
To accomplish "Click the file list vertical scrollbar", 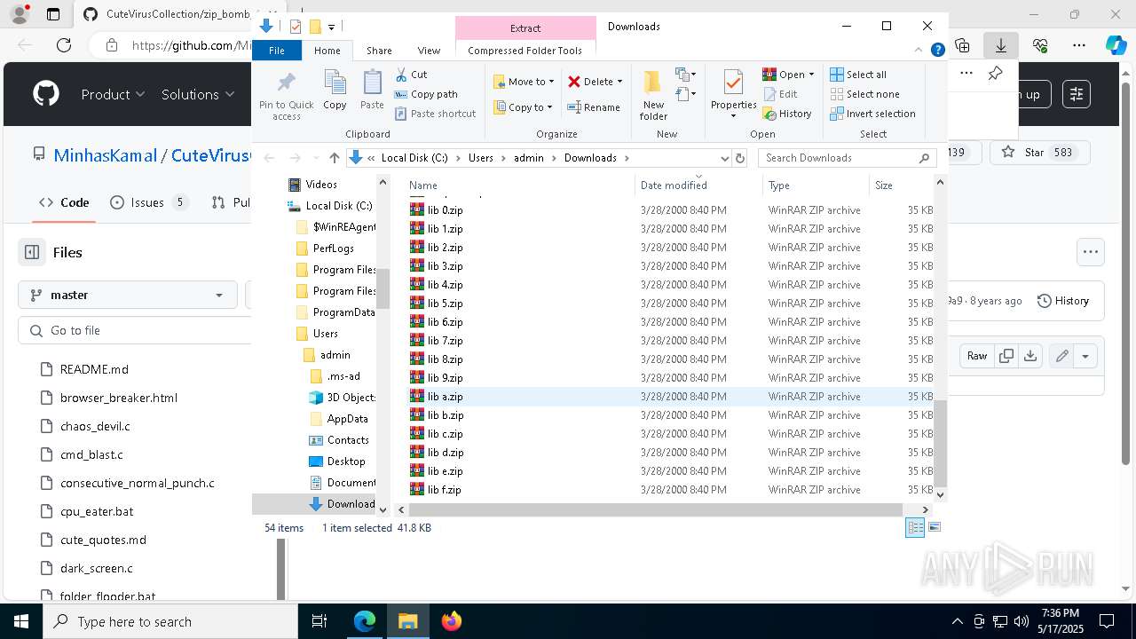I will point(941,444).
